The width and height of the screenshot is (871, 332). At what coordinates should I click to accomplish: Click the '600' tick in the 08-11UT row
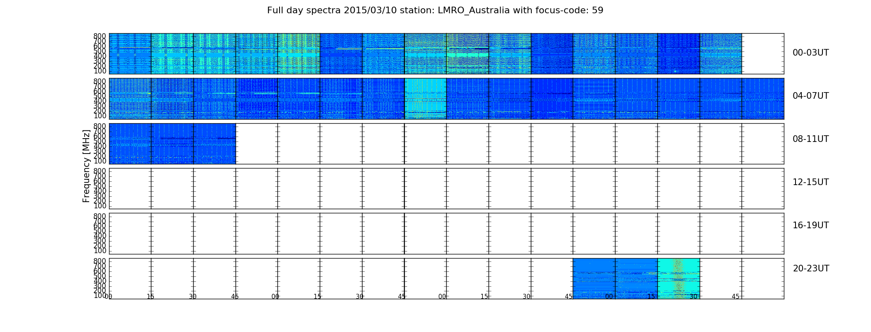pos(100,136)
